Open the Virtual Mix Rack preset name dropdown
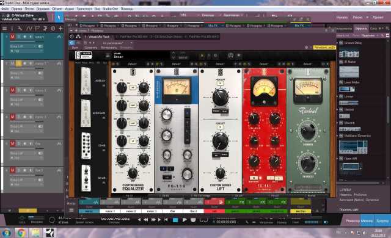The height and width of the screenshot is (238, 391). (141, 56)
